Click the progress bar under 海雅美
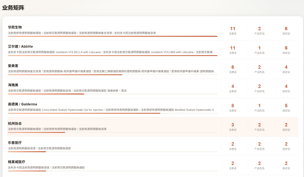Image resolution: width=304 pixels, height=177 pixels. click(113, 94)
